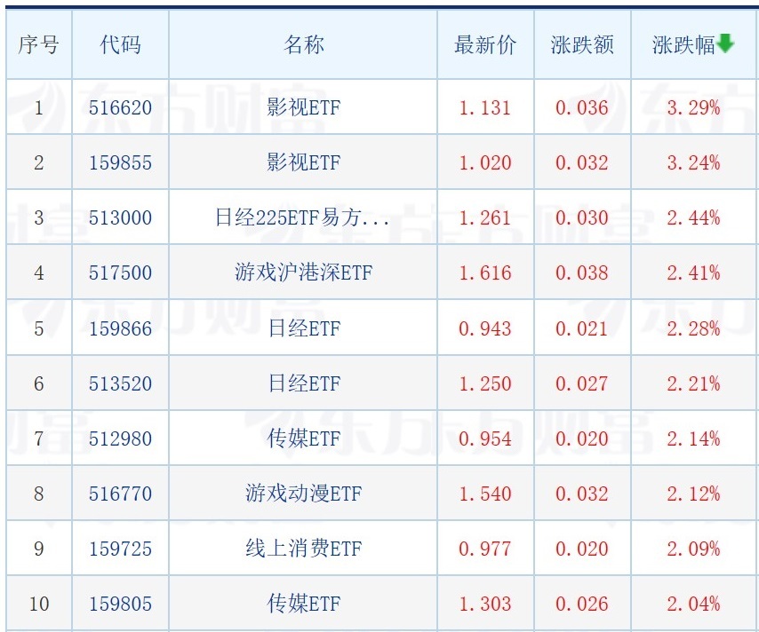The width and height of the screenshot is (759, 632).
Task: Open fund code 516620 link
Action: click(120, 108)
